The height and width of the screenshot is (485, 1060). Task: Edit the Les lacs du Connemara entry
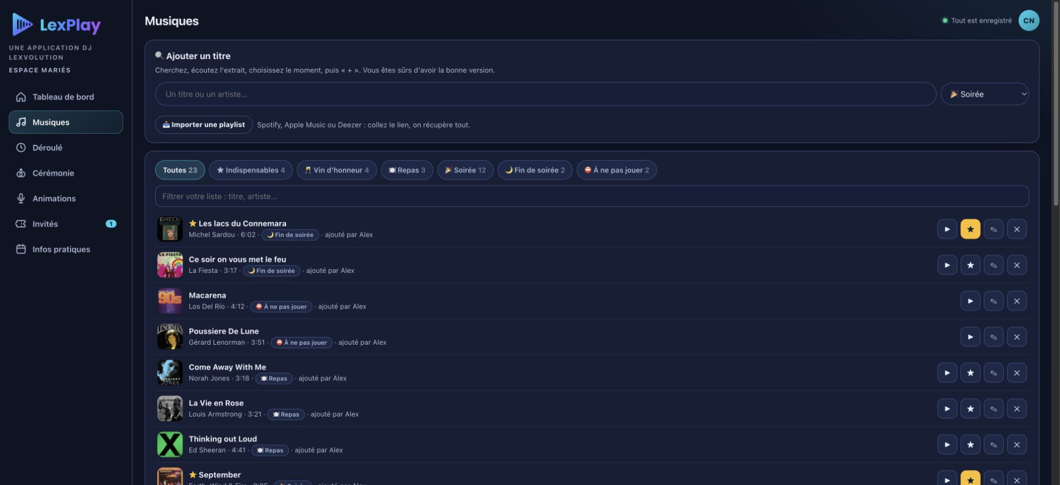[x=994, y=229]
